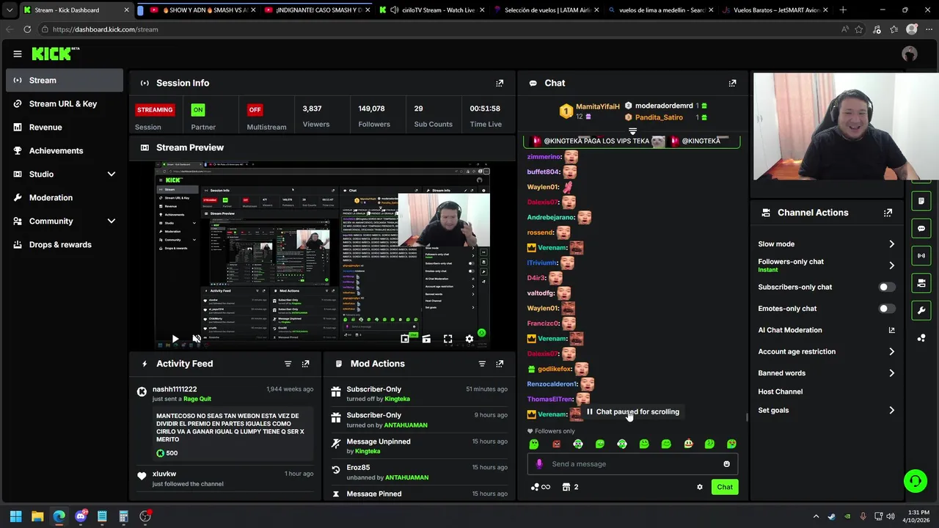939x528 pixels.
Task: Open the wrench widget in right sidebar
Action: 921,311
